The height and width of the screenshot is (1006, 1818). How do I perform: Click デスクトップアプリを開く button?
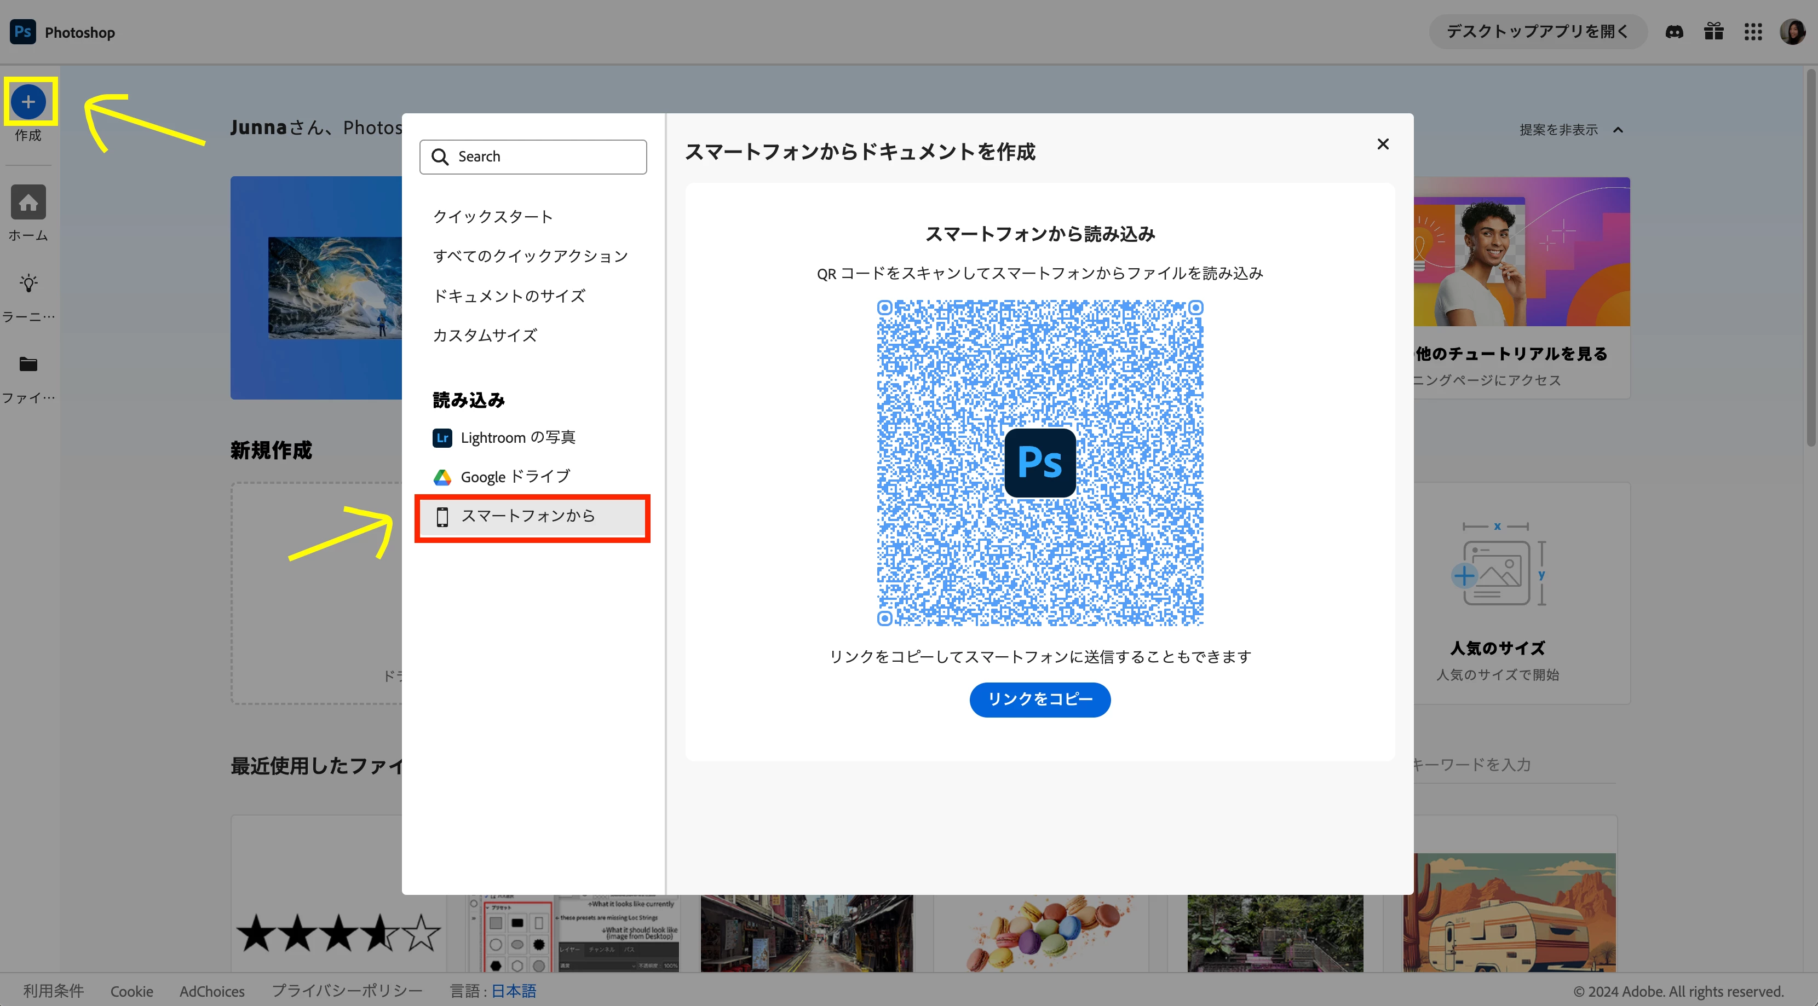1537,32
